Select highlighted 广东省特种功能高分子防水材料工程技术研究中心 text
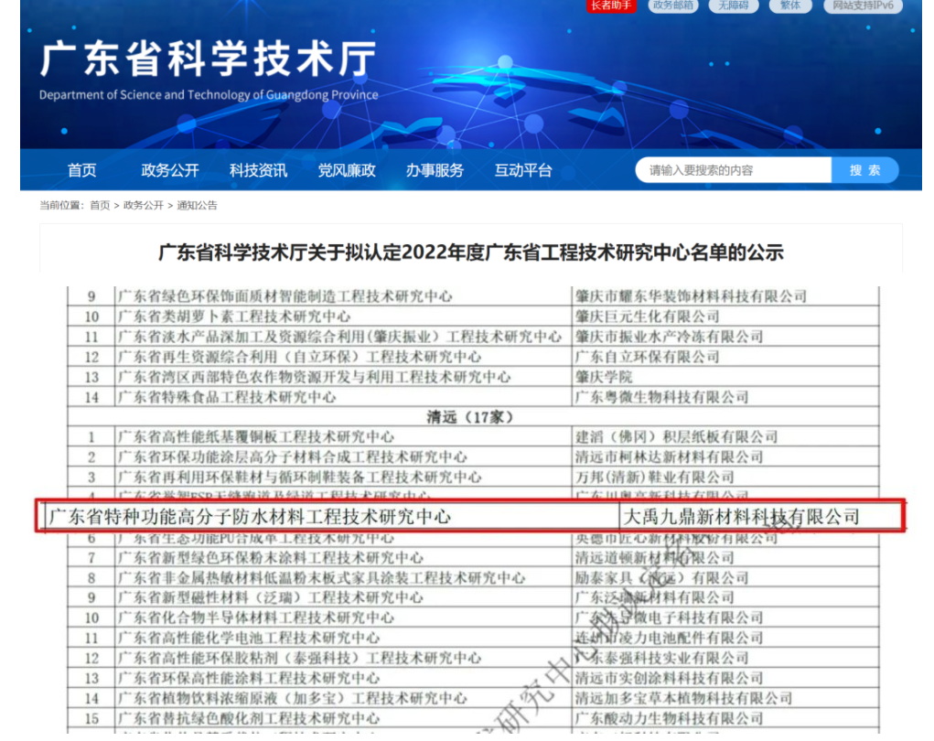 tap(250, 517)
